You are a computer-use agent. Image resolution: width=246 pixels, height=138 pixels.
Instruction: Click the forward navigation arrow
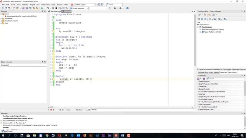click(120, 8)
